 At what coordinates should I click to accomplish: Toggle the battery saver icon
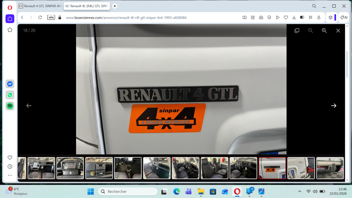[x=302, y=17]
